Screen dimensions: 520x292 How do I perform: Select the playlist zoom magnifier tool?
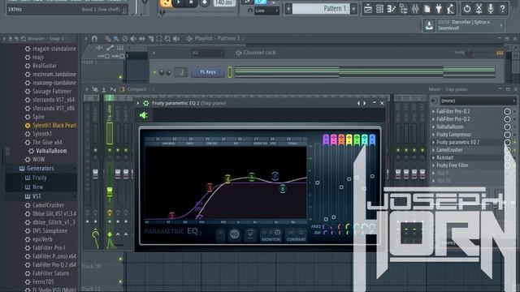click(168, 39)
